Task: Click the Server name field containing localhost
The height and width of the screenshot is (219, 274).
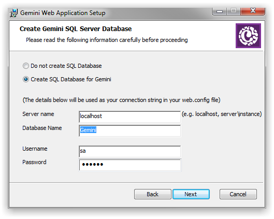Action: (129, 116)
